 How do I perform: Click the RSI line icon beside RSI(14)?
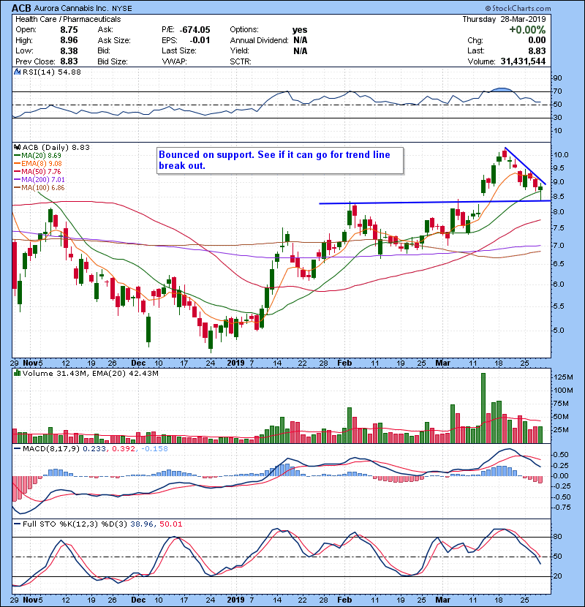(17, 72)
